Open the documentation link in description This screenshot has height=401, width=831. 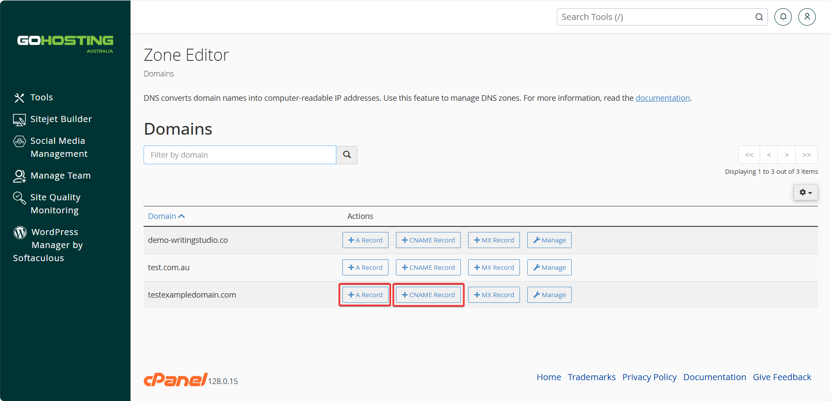click(663, 98)
